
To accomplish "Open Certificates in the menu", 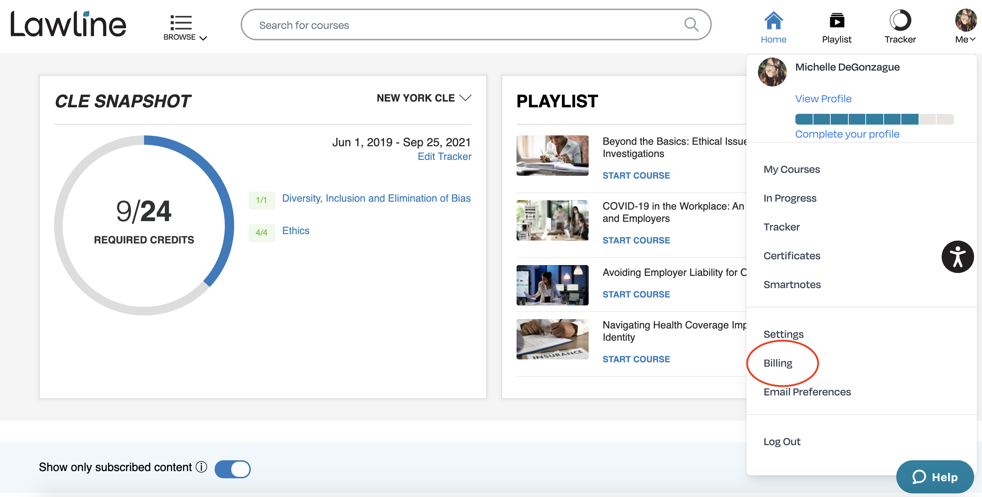I will [x=792, y=256].
